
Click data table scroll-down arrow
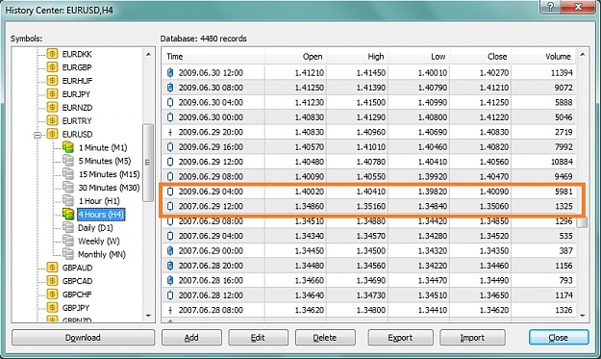(582, 316)
